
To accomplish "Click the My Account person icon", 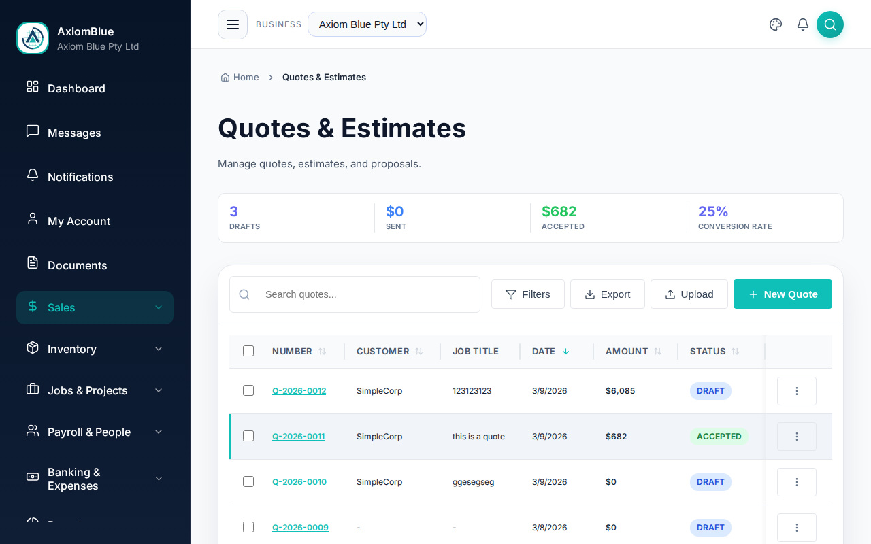I will coord(33,219).
